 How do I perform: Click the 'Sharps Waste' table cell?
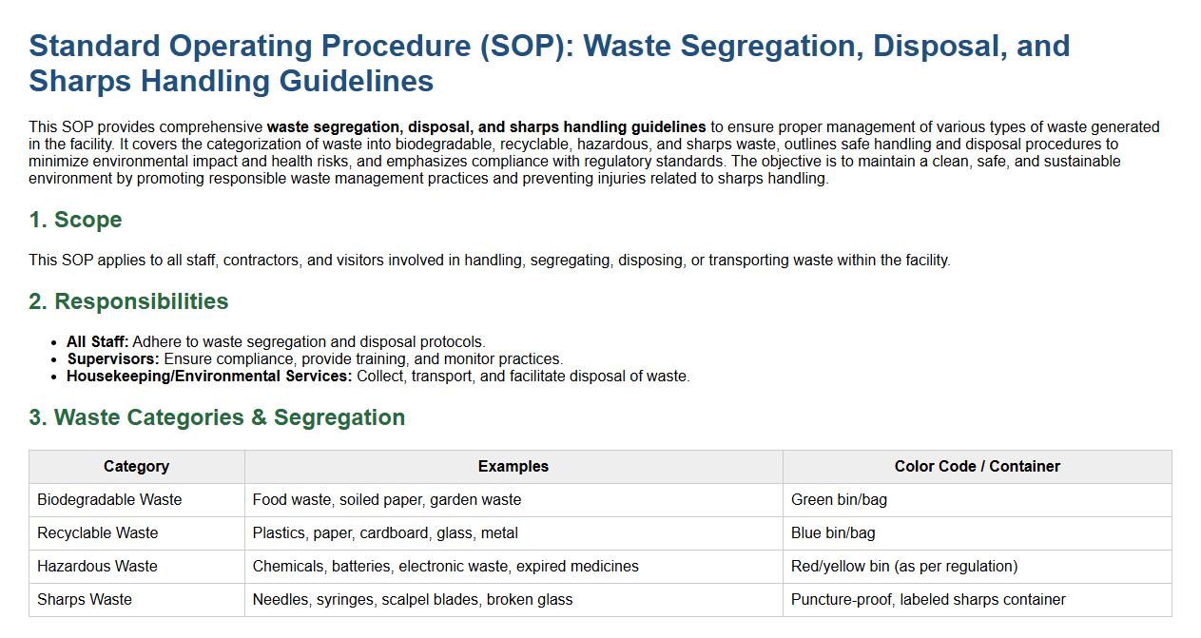pyautogui.click(x=85, y=599)
